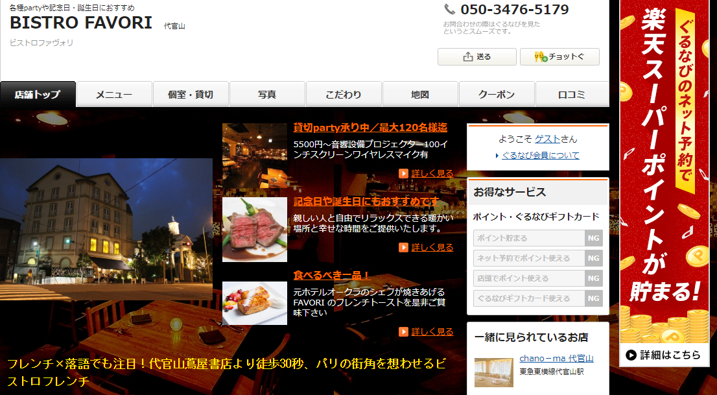Viewport: 717px width, 395px height.
Task: Click the 食べるべき一品！ headline link
Action: click(332, 275)
